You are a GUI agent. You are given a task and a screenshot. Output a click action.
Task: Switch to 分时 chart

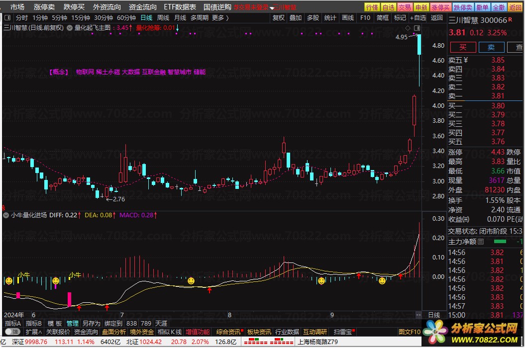click(x=22, y=18)
